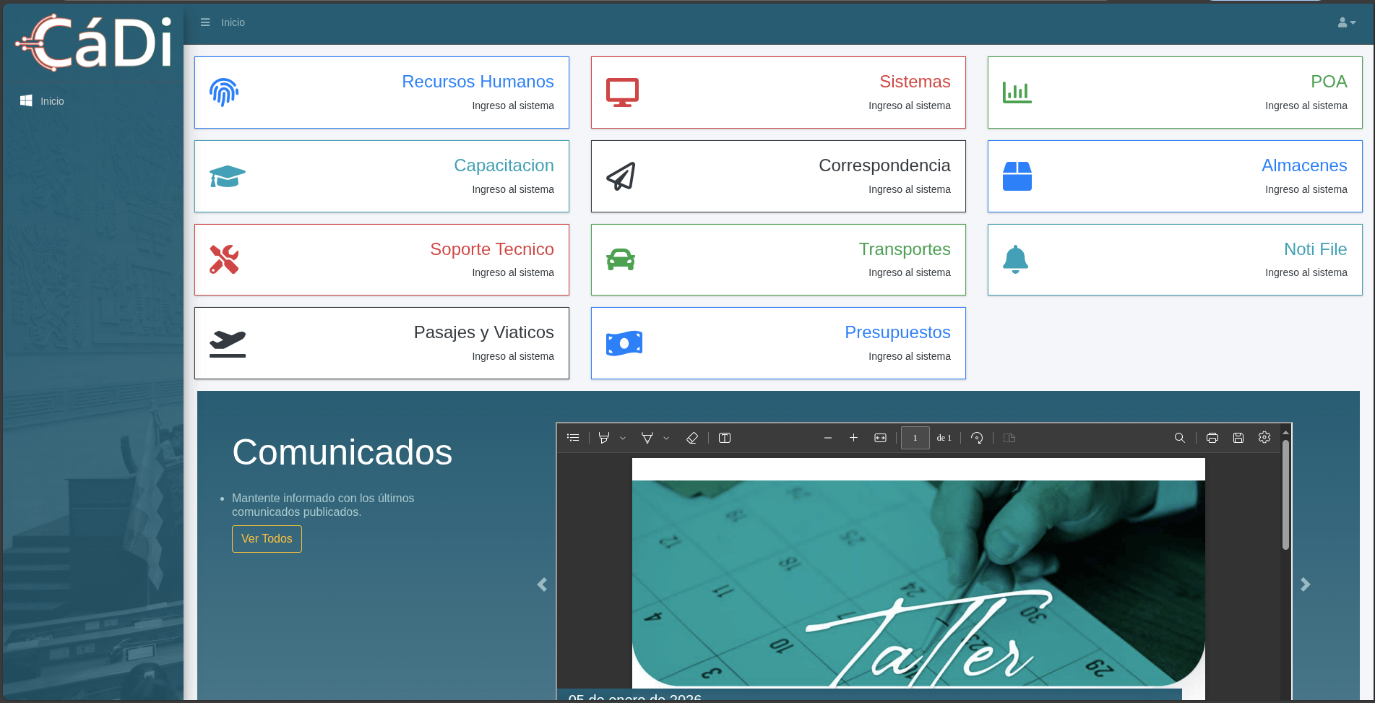The height and width of the screenshot is (703, 1375).
Task: Open the user account dropdown
Action: [x=1347, y=22]
